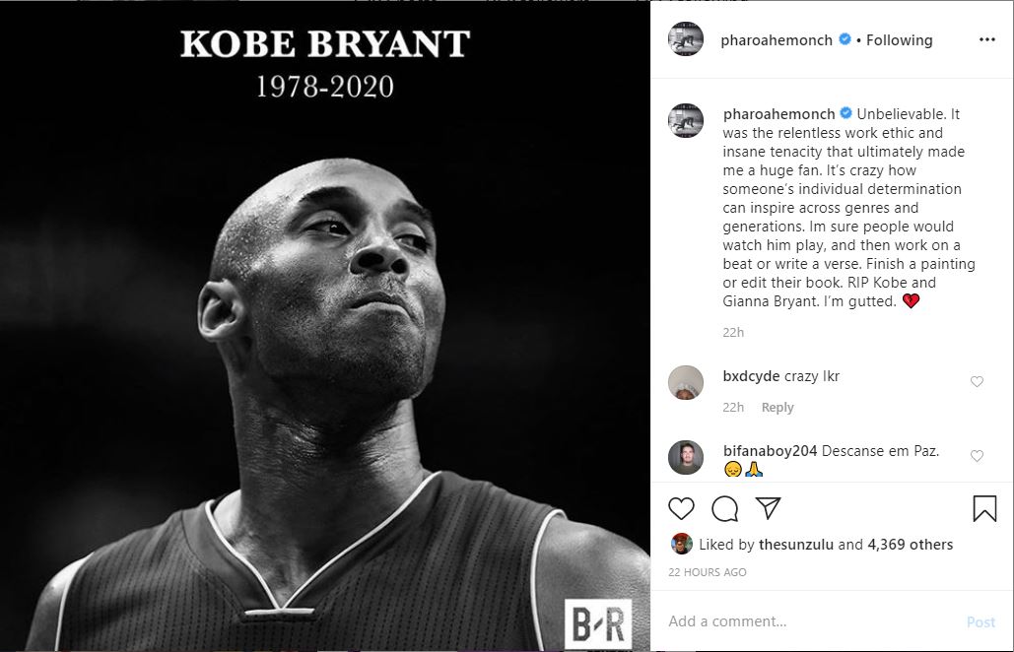Open bxdcyde's profile from username
The height and width of the screenshot is (652, 1014).
coord(751,376)
